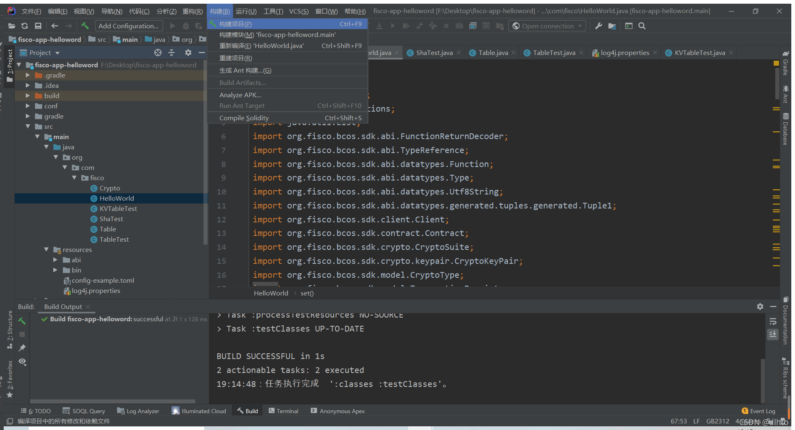Viewport: 795px width, 430px height.
Task: Click the Synchronize refresh toolbar icon
Action: [x=25, y=26]
